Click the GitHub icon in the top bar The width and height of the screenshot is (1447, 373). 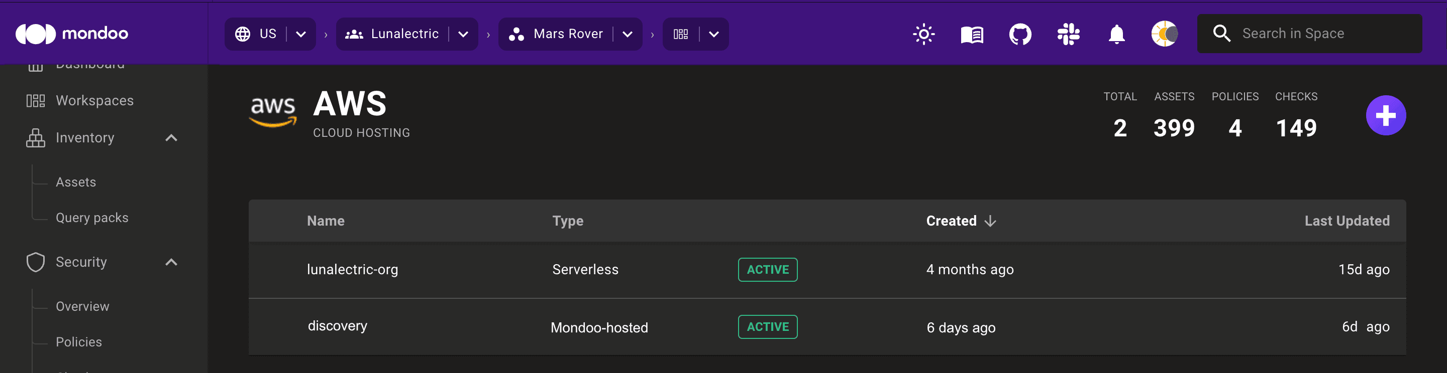coord(1019,34)
